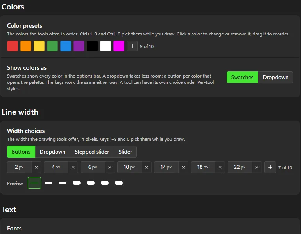
Task: Click the 'Colors' section title
Action: (13, 7)
